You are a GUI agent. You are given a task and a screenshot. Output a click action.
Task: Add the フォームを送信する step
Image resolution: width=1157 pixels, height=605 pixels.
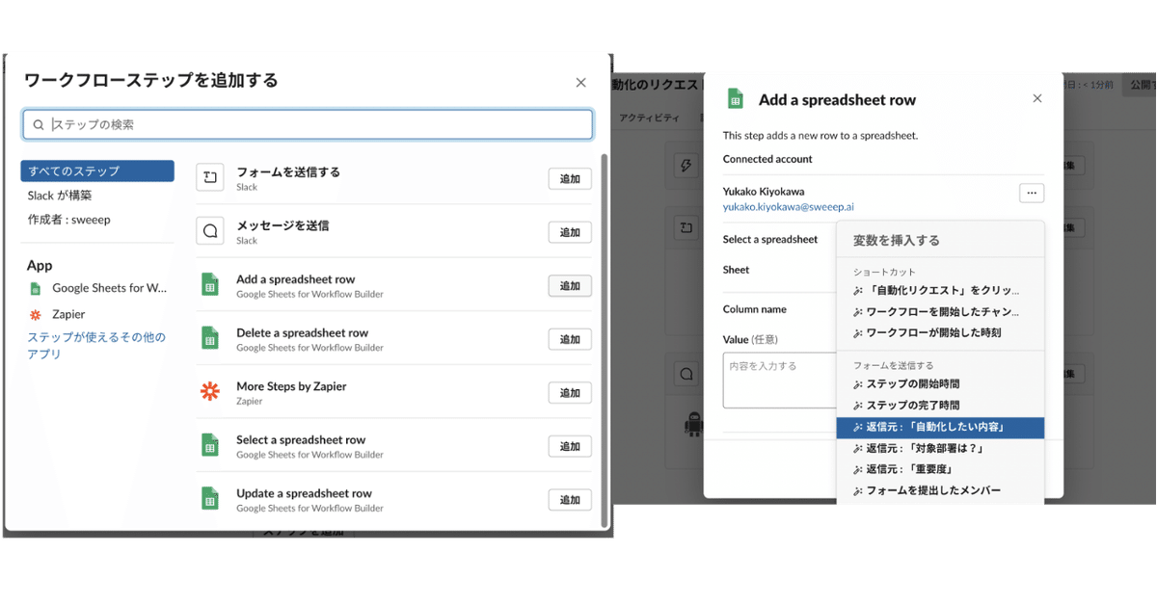[570, 179]
